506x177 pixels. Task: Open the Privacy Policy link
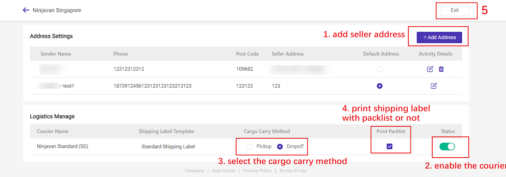257,171
